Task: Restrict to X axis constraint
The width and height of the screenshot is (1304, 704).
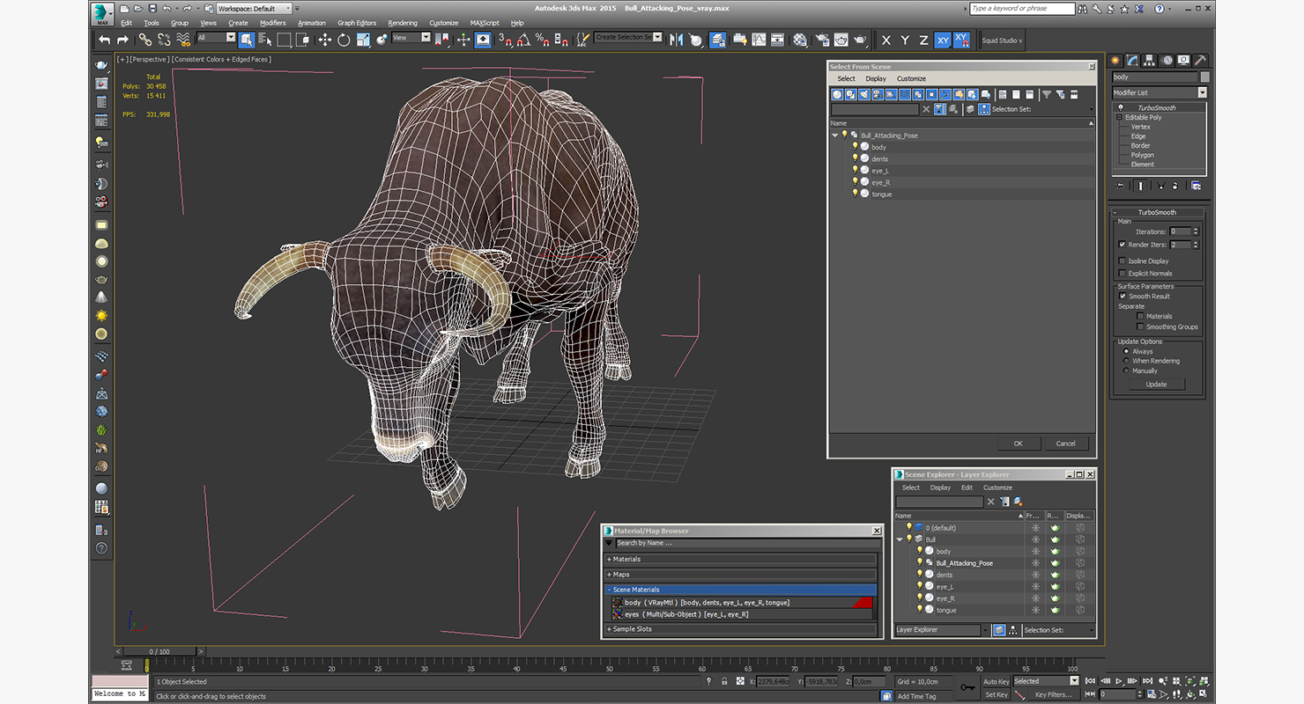Action: point(885,40)
